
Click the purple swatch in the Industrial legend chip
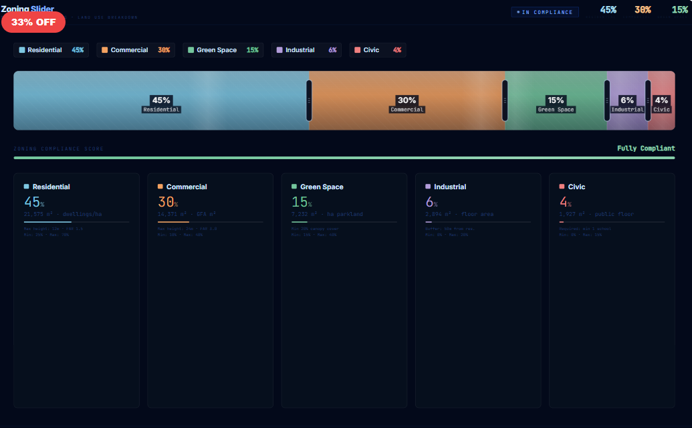[x=279, y=49]
